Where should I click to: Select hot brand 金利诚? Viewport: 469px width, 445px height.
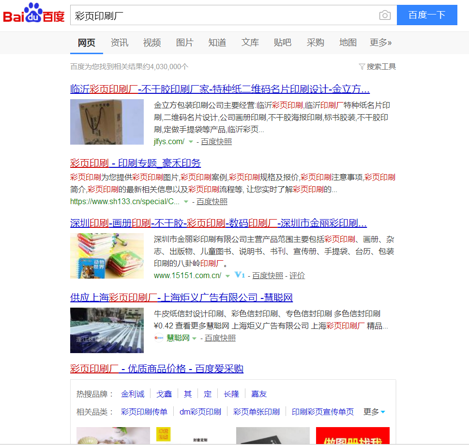pyautogui.click(x=133, y=394)
